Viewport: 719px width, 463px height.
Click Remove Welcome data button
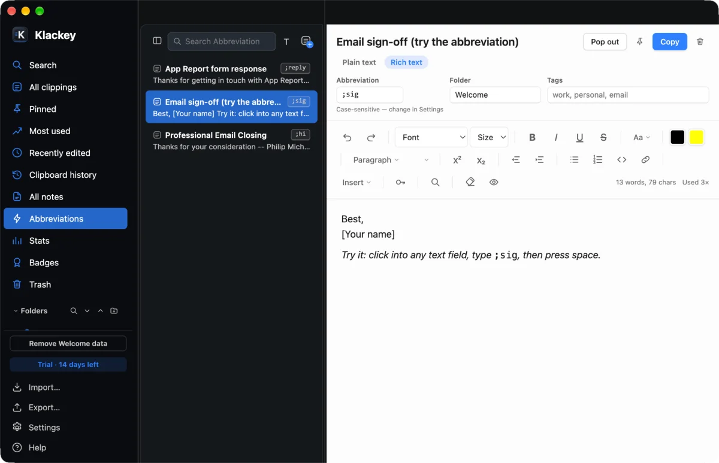(x=68, y=343)
